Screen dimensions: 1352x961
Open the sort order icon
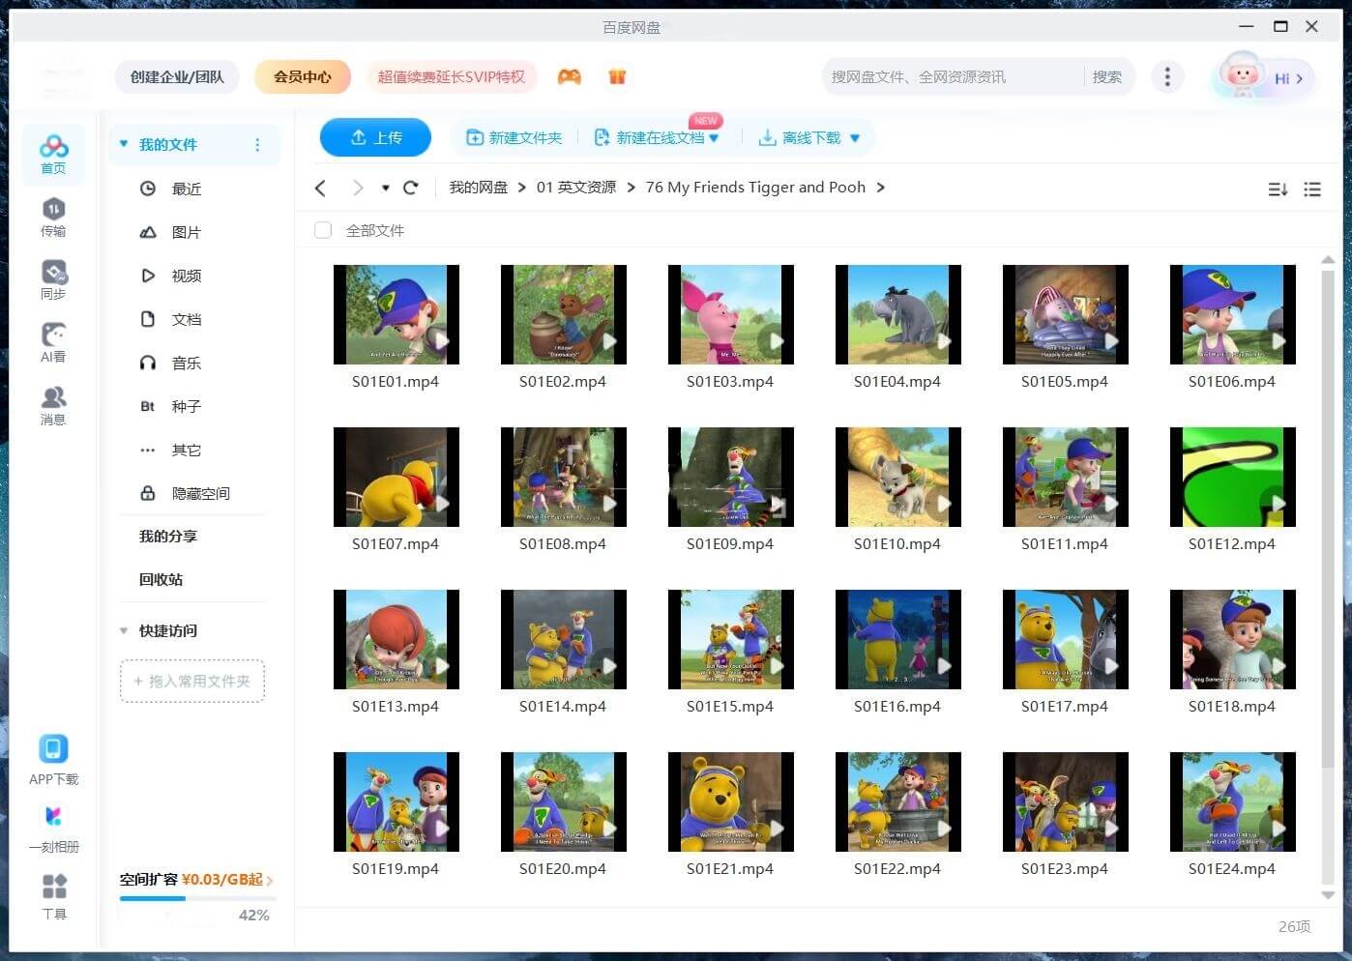coord(1278,189)
